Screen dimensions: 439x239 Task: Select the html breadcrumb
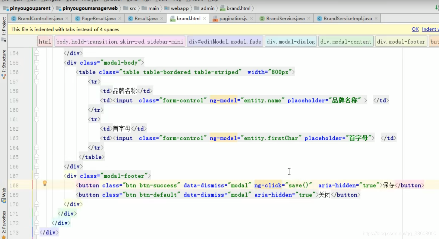(45, 42)
